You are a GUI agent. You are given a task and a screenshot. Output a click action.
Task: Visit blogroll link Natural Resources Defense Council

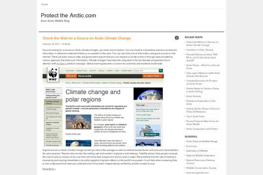click(x=200, y=162)
